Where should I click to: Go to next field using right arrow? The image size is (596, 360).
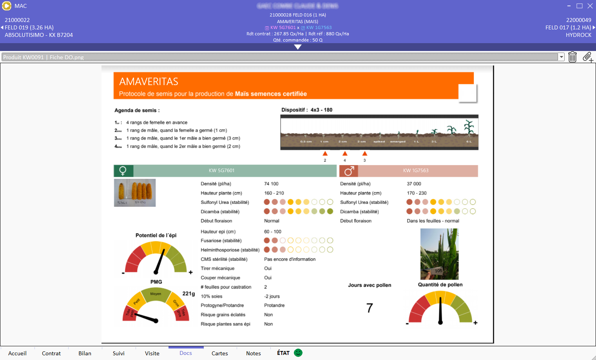click(x=594, y=27)
